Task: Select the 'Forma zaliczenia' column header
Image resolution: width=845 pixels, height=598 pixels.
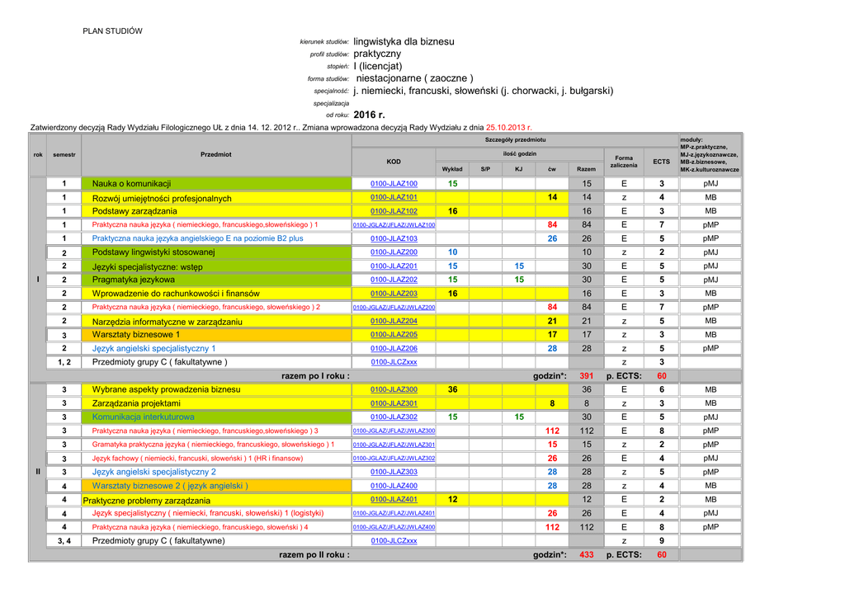Action: coord(624,162)
